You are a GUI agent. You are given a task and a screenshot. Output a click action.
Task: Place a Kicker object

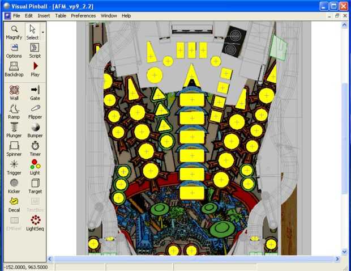click(14, 186)
